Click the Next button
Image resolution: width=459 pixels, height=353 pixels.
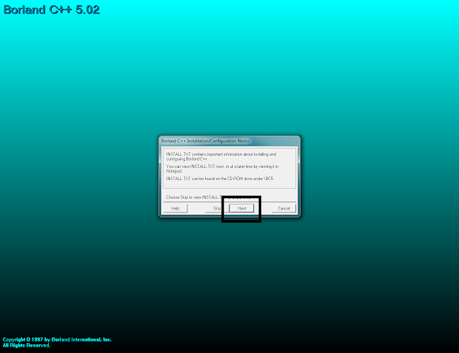(242, 208)
